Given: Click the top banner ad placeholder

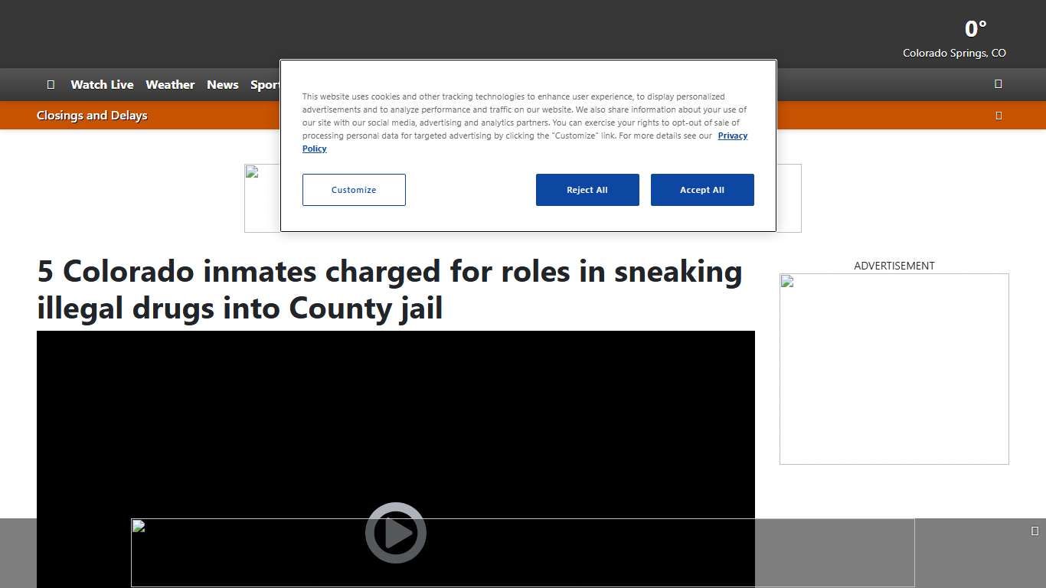Looking at the screenshot, I should (x=261, y=198).
